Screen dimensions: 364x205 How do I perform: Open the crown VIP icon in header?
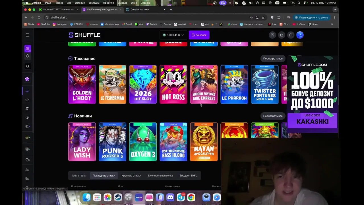[282, 35]
